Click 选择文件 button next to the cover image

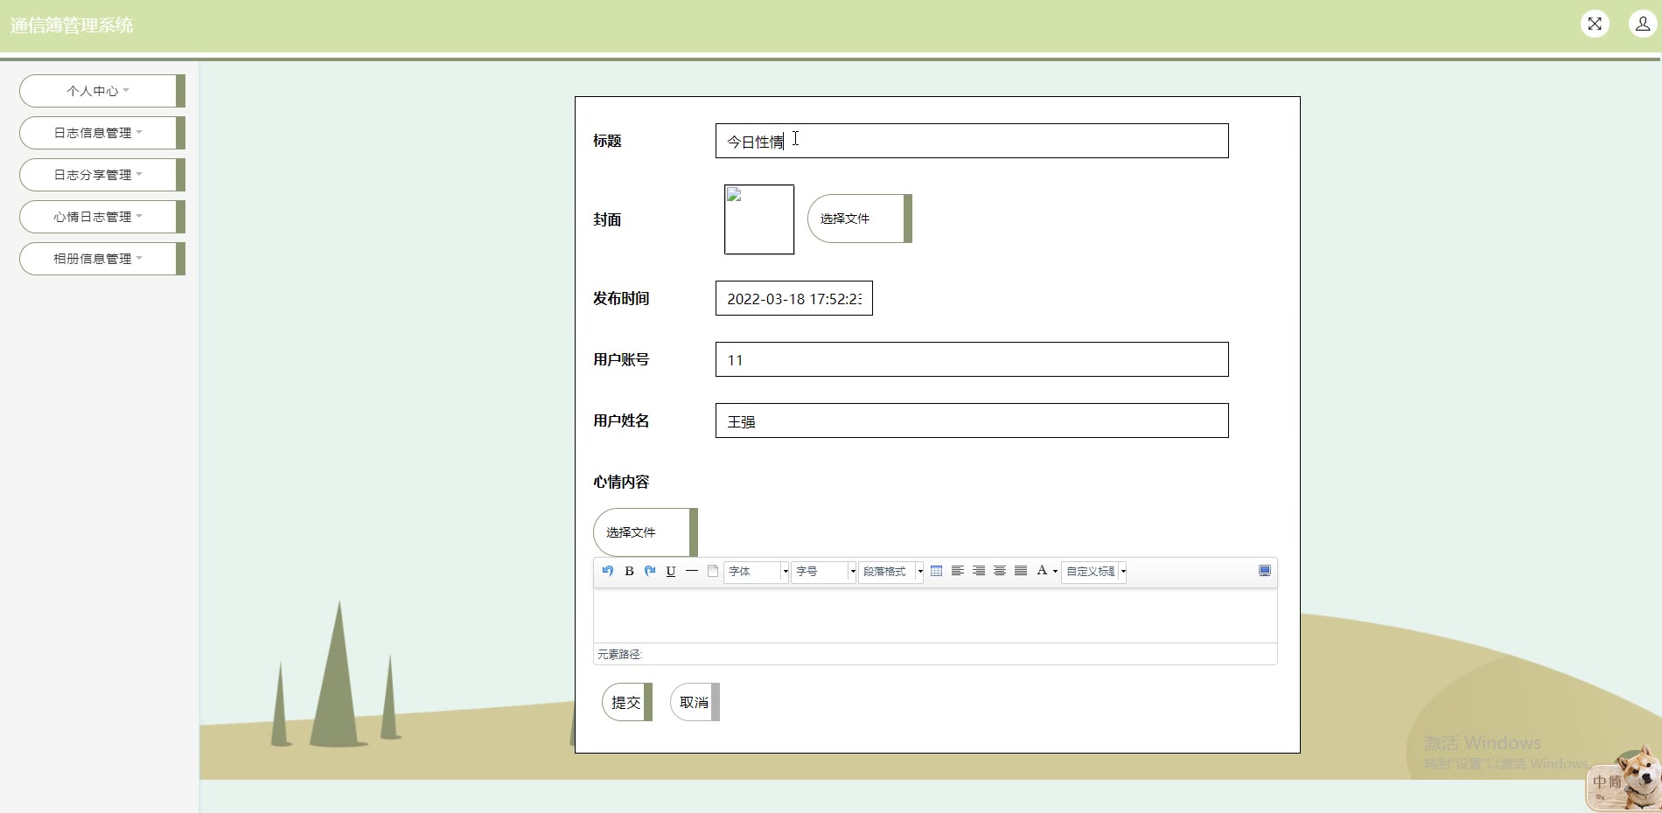pyautogui.click(x=860, y=219)
